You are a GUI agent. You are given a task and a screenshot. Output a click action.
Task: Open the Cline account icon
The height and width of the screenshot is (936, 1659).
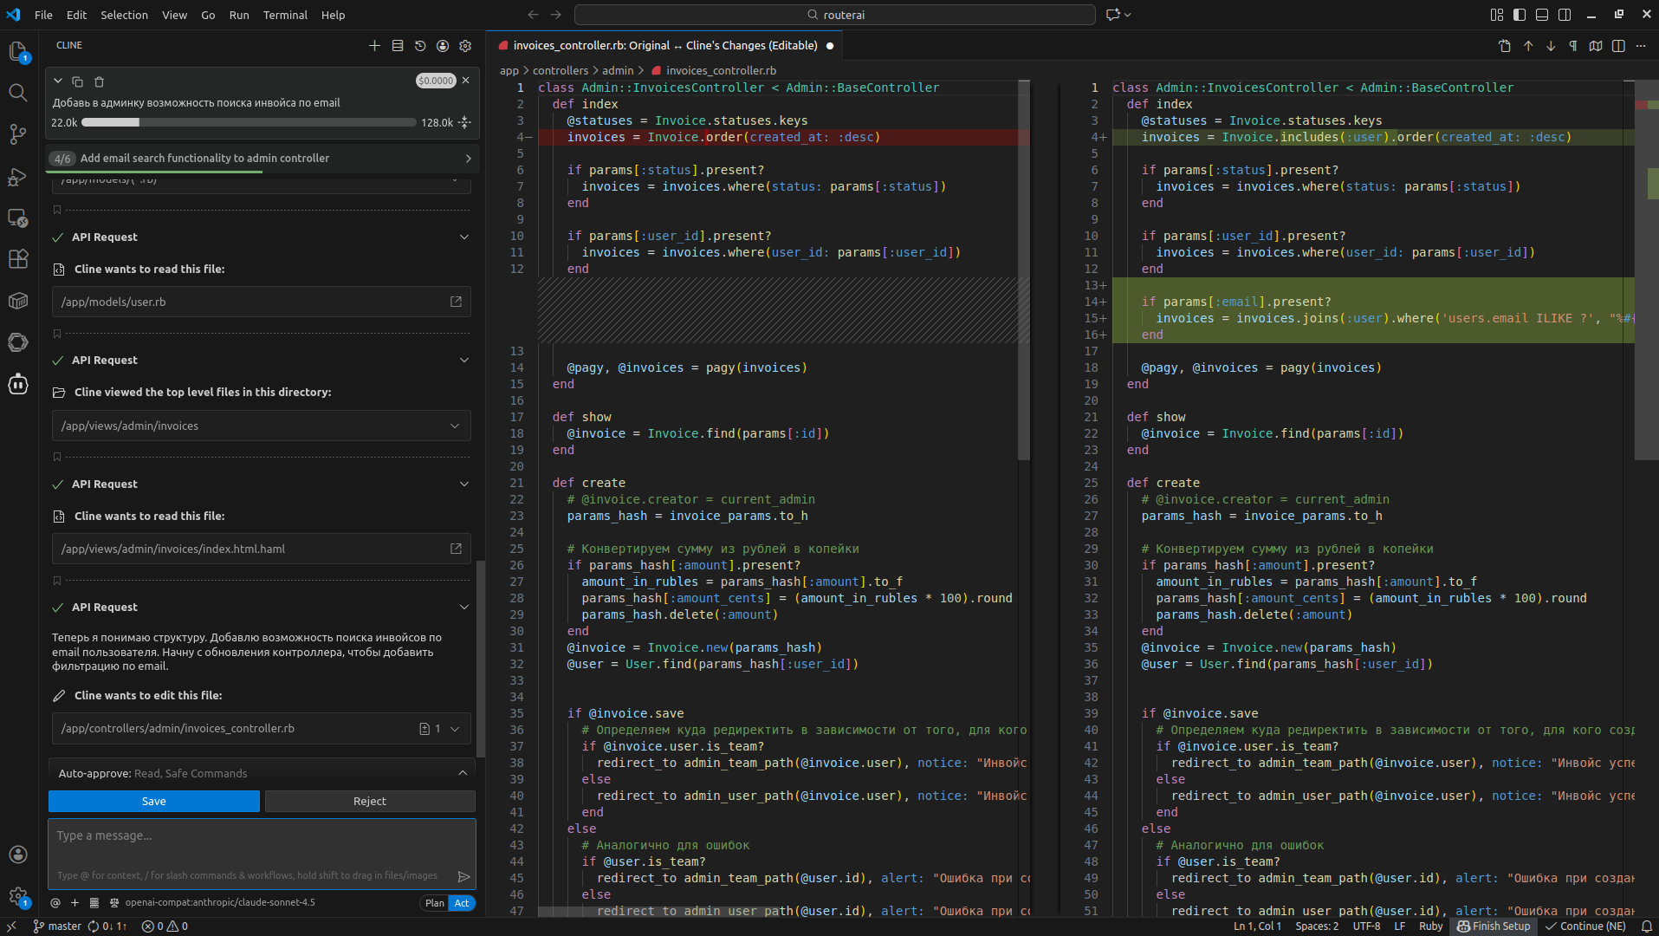point(443,45)
